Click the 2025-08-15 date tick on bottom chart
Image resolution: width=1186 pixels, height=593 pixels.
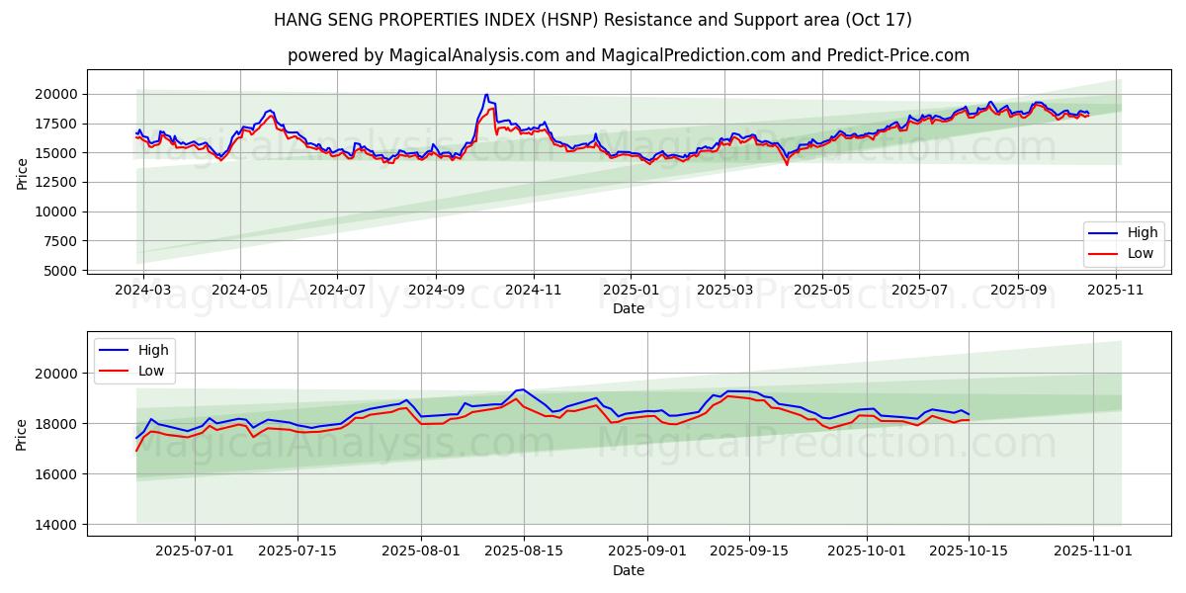(x=524, y=551)
